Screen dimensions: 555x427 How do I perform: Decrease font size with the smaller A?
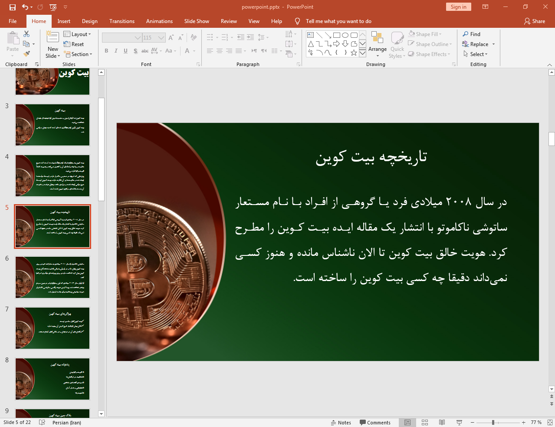click(x=181, y=38)
